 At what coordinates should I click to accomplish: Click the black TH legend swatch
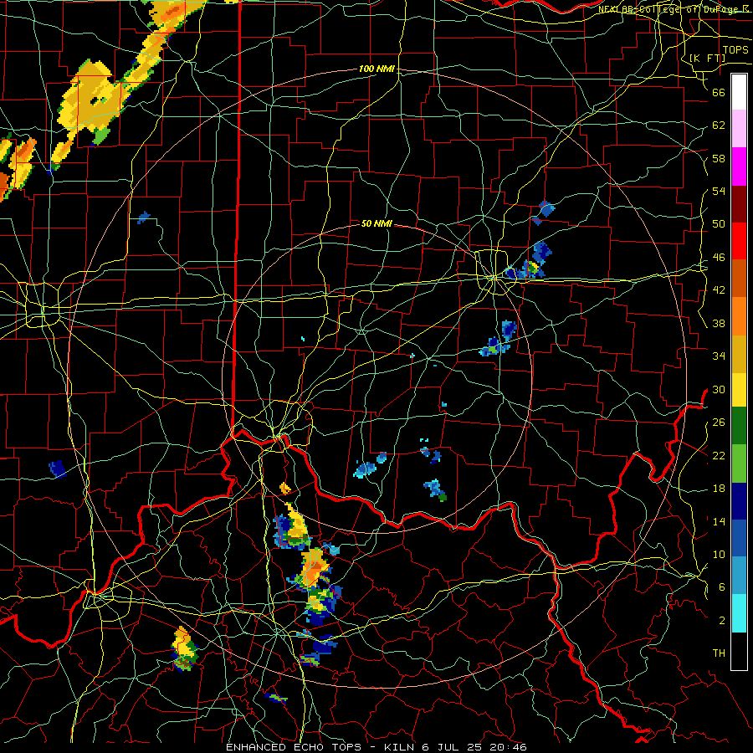pos(739,650)
